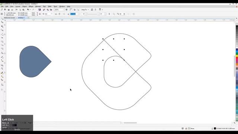Click the Paste icon in toolbar

click(23, 10)
